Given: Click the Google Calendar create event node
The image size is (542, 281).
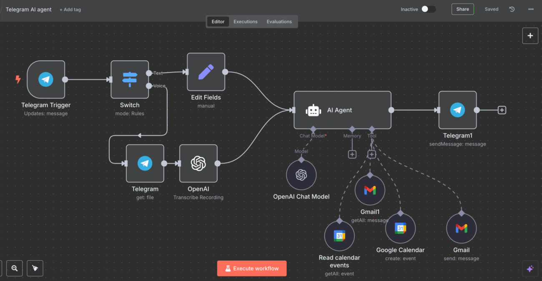Looking at the screenshot, I should pyautogui.click(x=400, y=228).
